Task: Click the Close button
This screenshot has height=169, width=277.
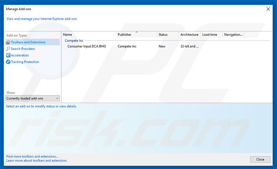Action: click(260, 159)
